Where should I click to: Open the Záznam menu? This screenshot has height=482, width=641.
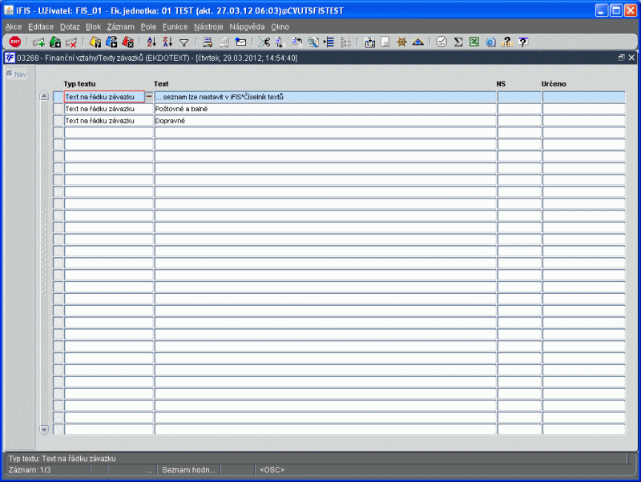[x=121, y=27]
